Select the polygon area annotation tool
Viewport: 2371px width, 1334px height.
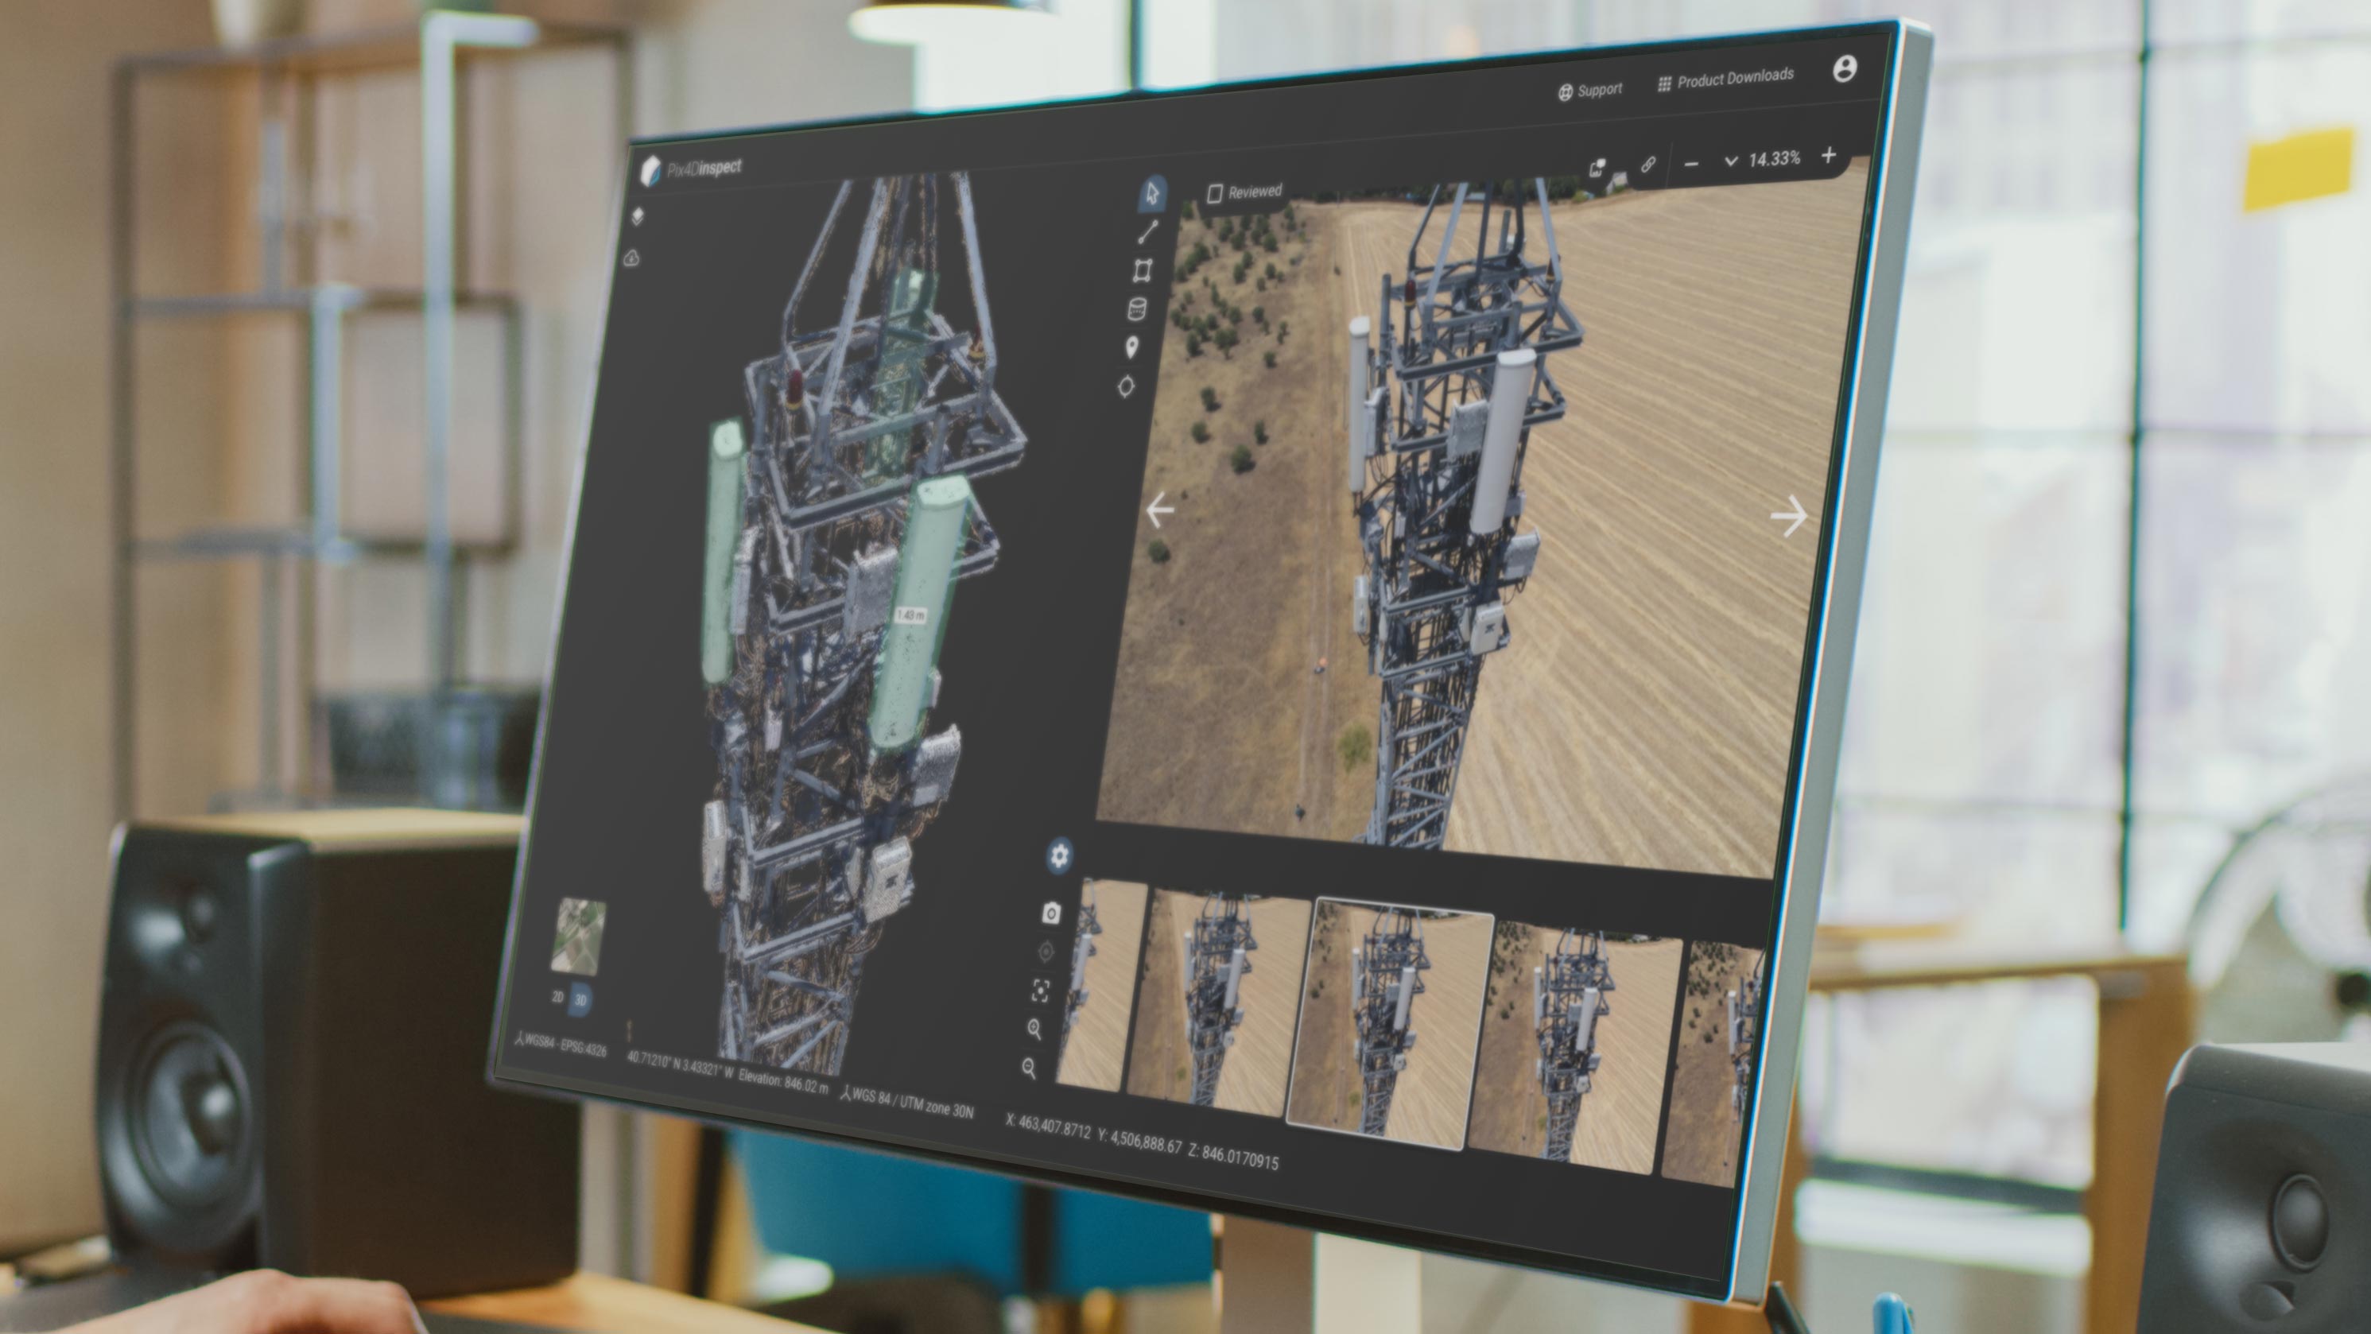(x=1143, y=270)
